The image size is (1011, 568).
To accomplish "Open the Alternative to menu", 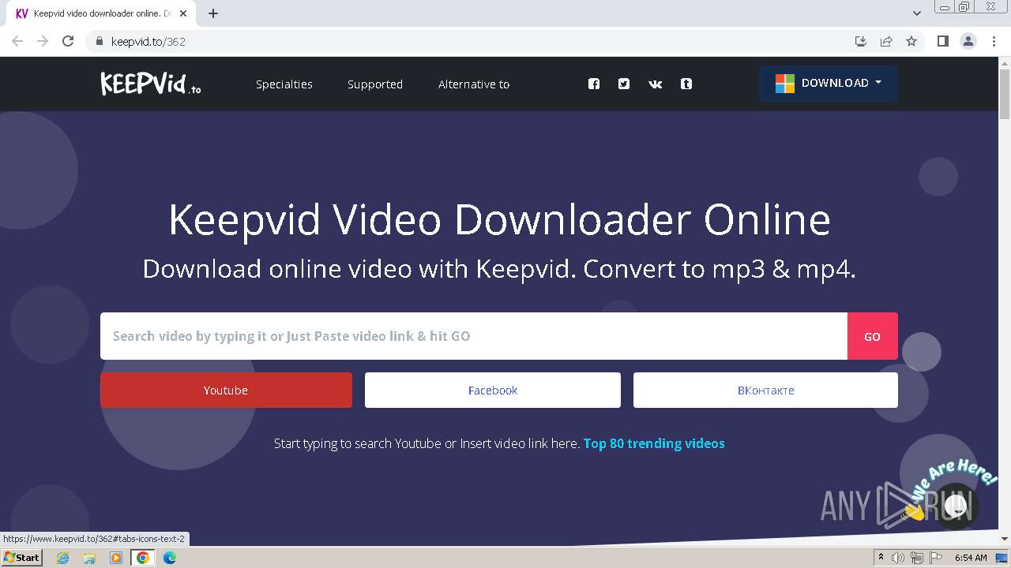I will click(x=474, y=84).
